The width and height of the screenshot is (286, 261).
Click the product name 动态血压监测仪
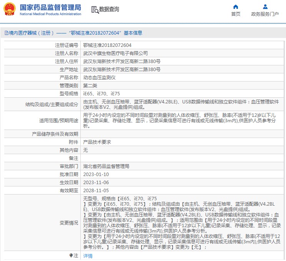99,77
